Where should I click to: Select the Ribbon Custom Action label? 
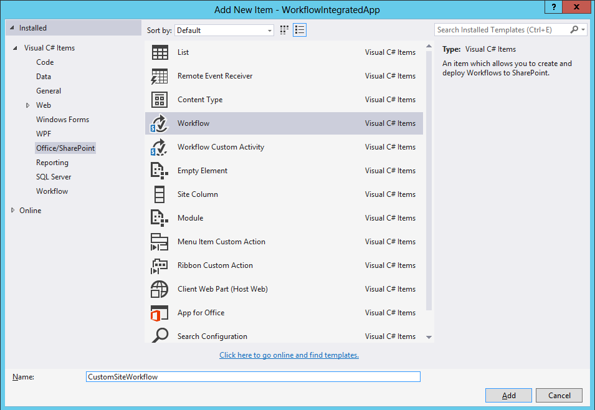(x=215, y=265)
